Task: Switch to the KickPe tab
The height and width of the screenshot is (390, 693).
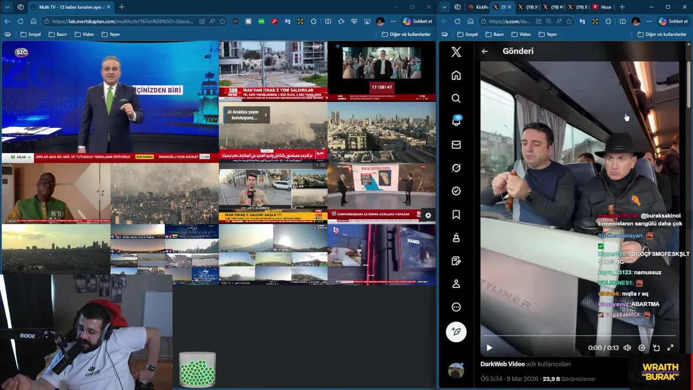Action: tap(477, 7)
